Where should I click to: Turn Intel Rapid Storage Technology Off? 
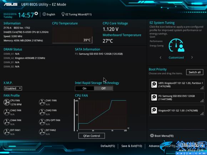pos(103,88)
